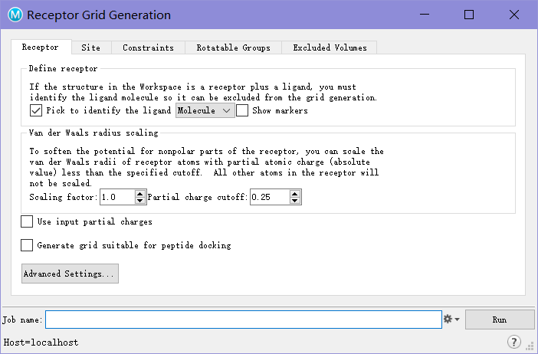Focus the Job name text field
The image size is (538, 354).
pos(244,320)
